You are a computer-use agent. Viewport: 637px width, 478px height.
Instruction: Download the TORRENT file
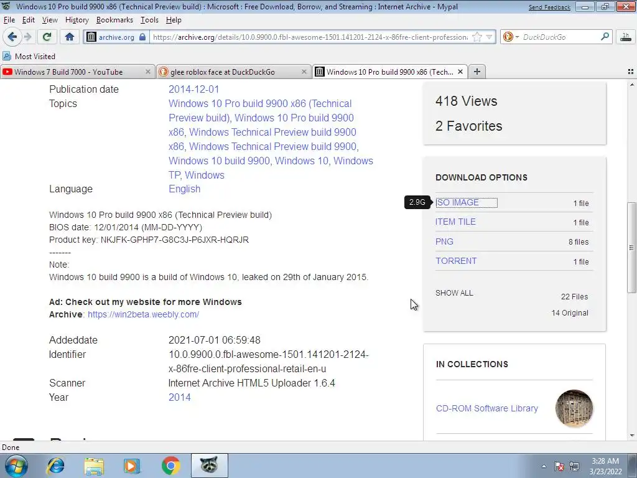(x=456, y=261)
